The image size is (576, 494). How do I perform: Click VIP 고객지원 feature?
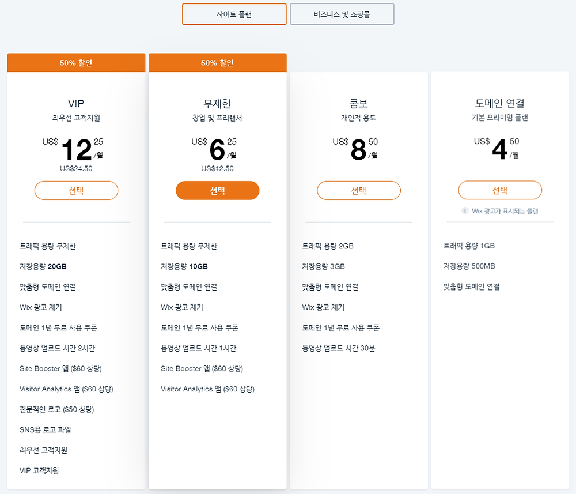39,470
